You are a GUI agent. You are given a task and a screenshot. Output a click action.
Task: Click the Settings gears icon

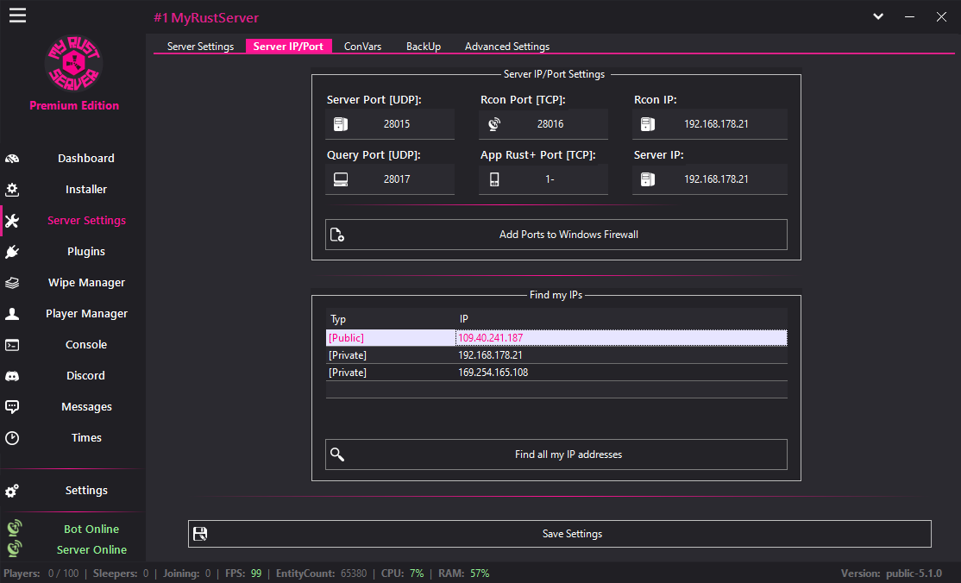click(12, 491)
